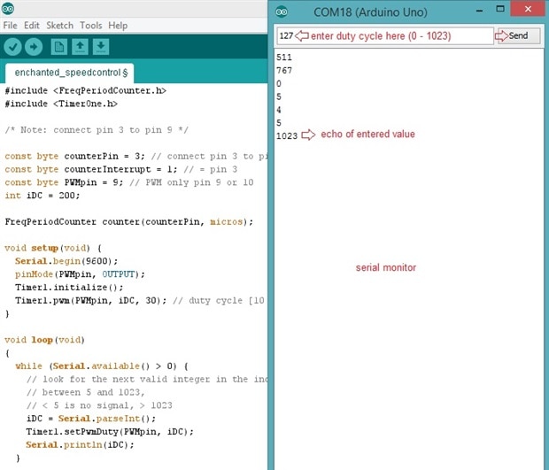
Task: Click the Arduino logo in IDE title bar
Action: 8,8
